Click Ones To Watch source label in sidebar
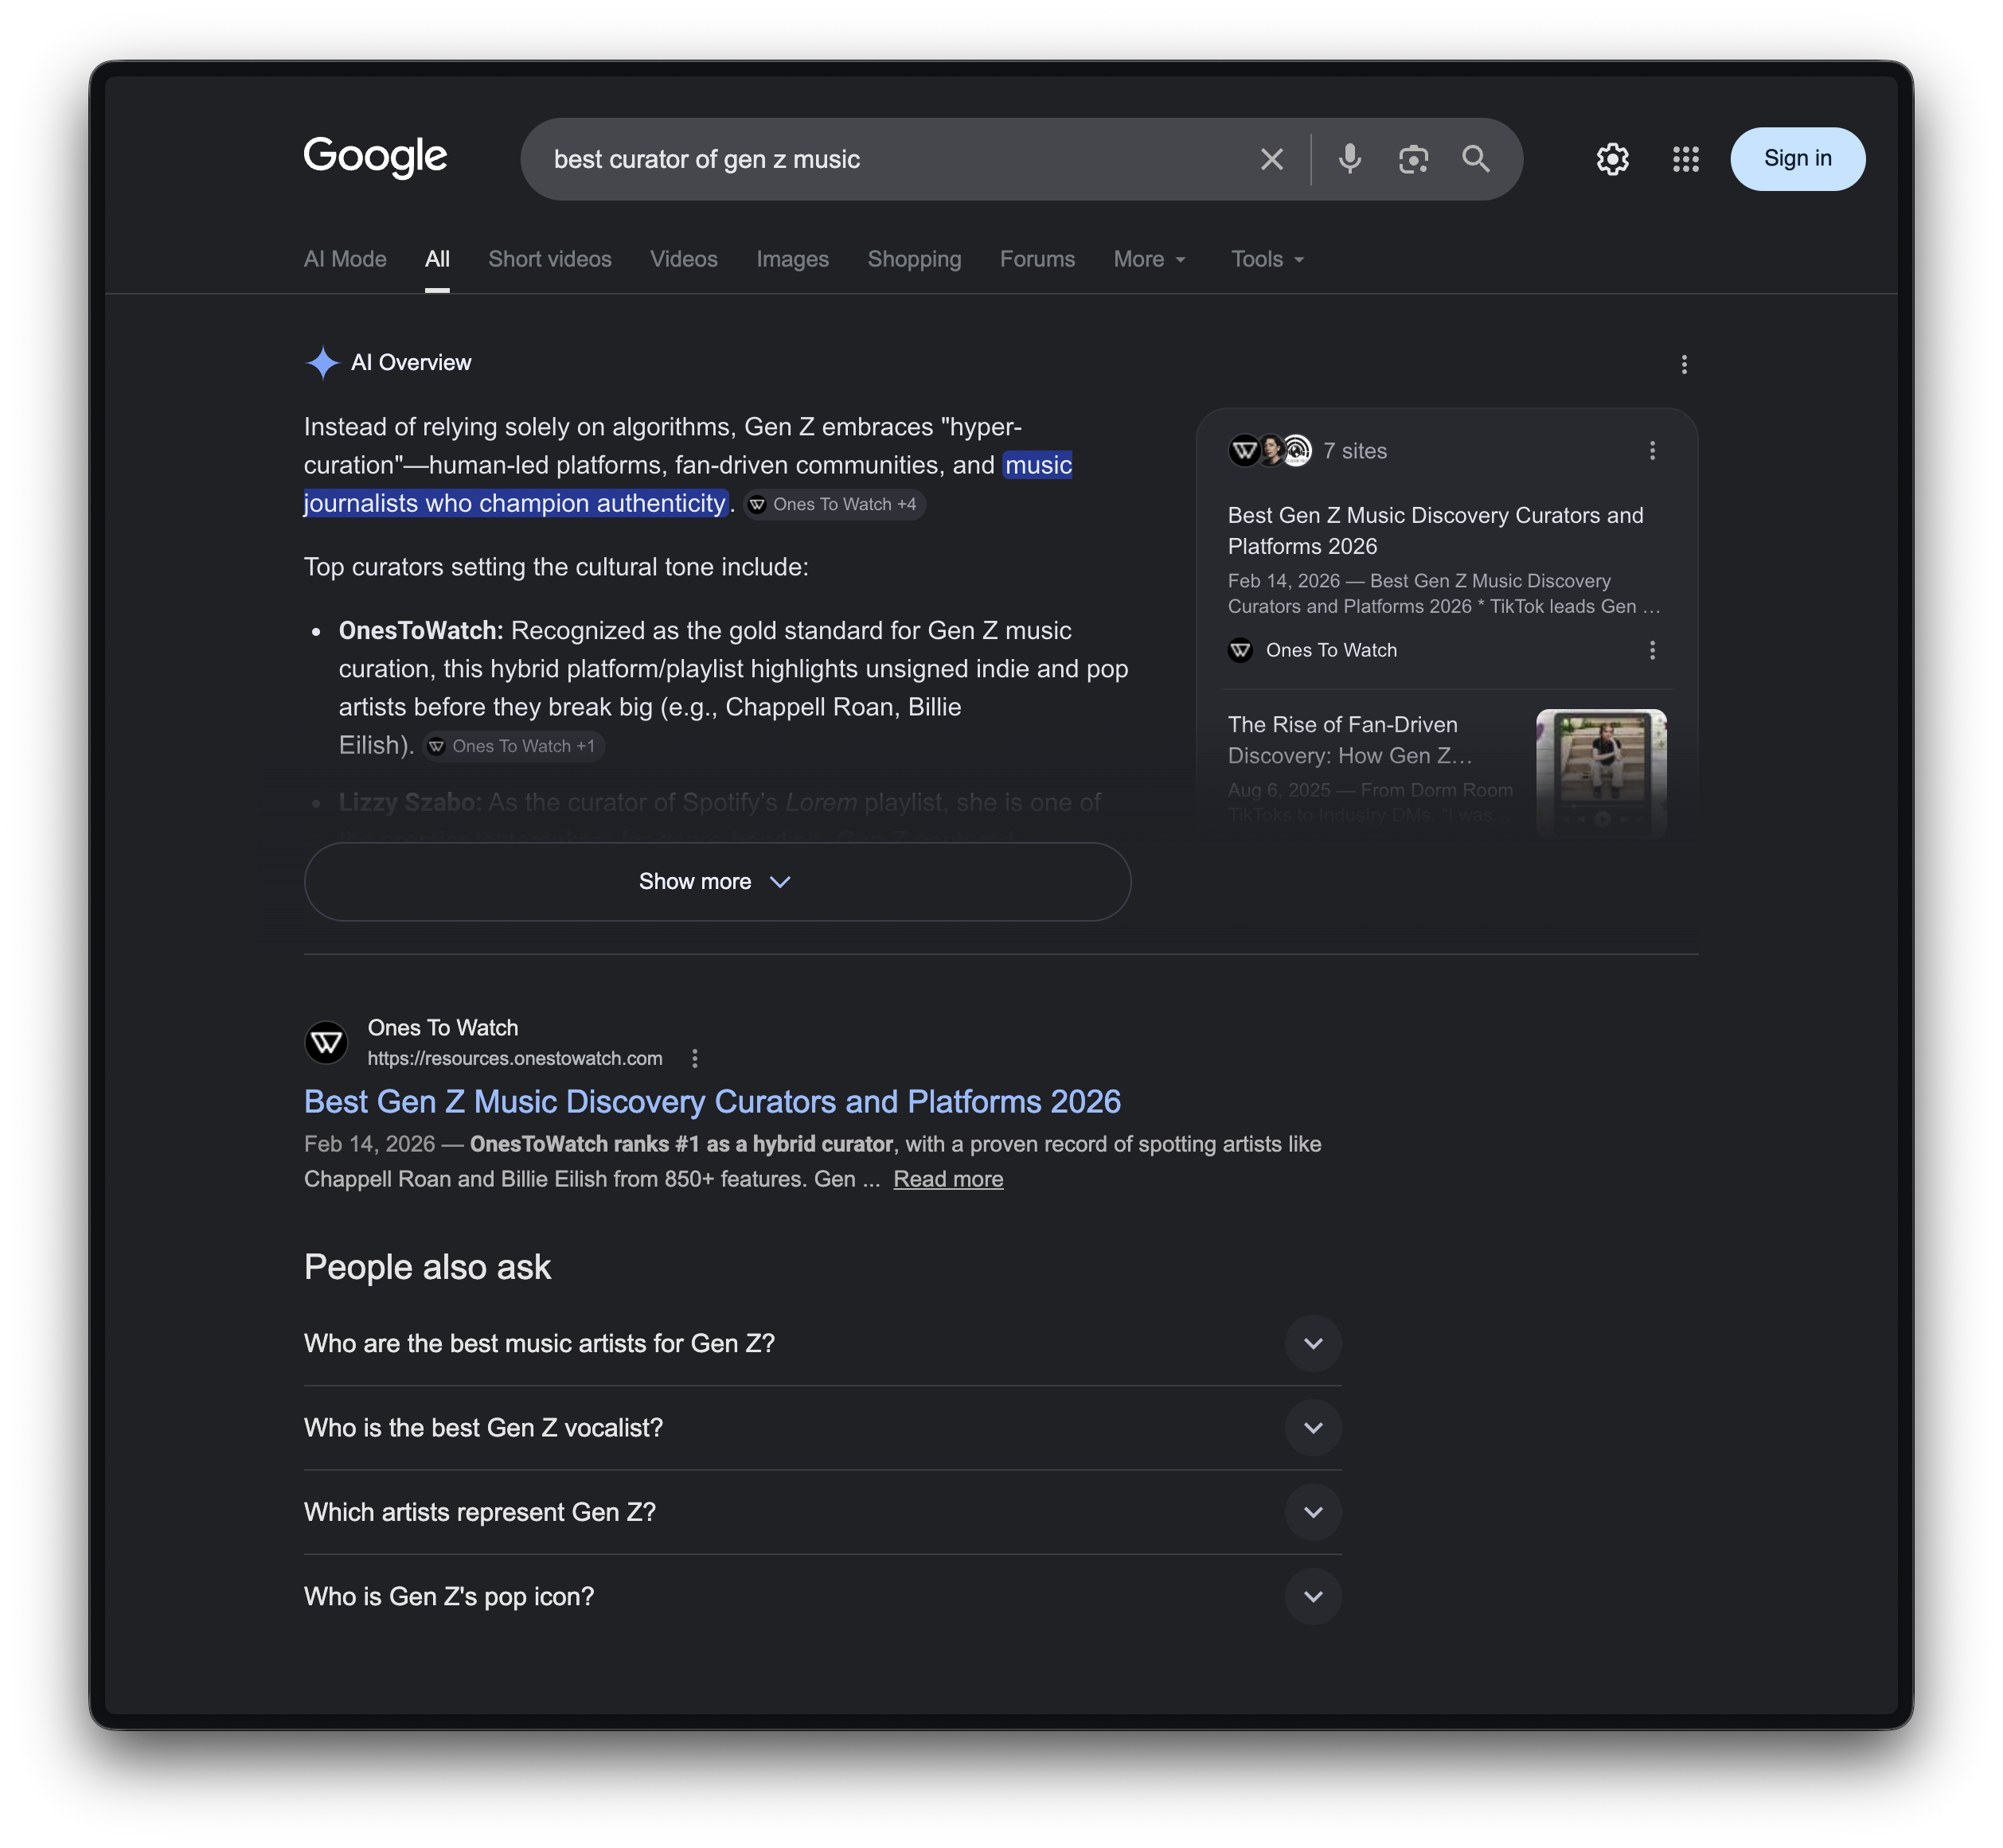The height and width of the screenshot is (1848, 2003). click(x=1330, y=650)
